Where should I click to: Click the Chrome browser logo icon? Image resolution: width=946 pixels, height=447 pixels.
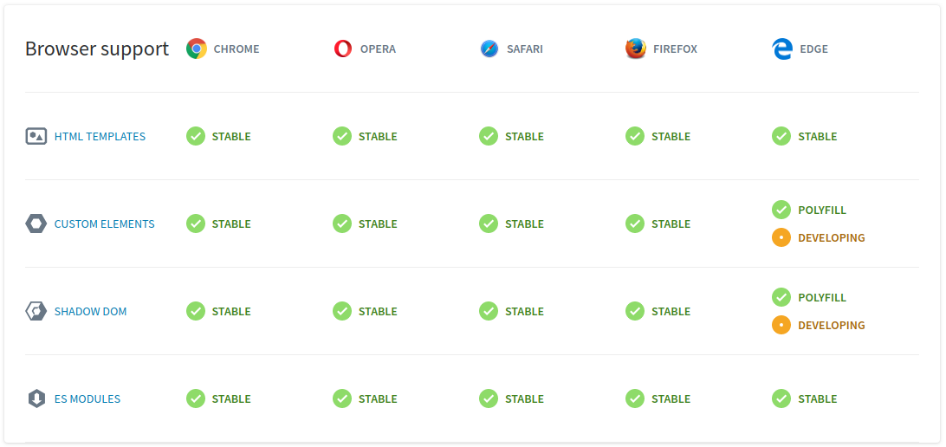196,49
